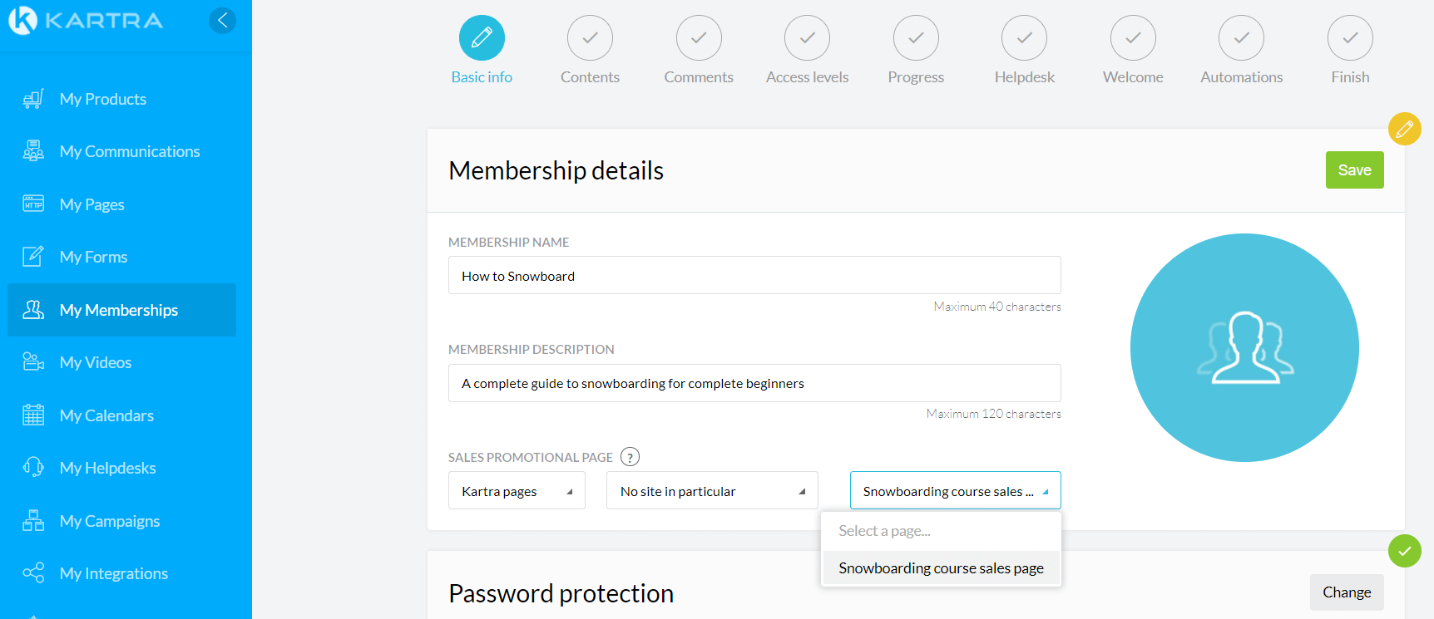Go to the Progress step label
This screenshot has width=1434, height=619.
click(916, 77)
